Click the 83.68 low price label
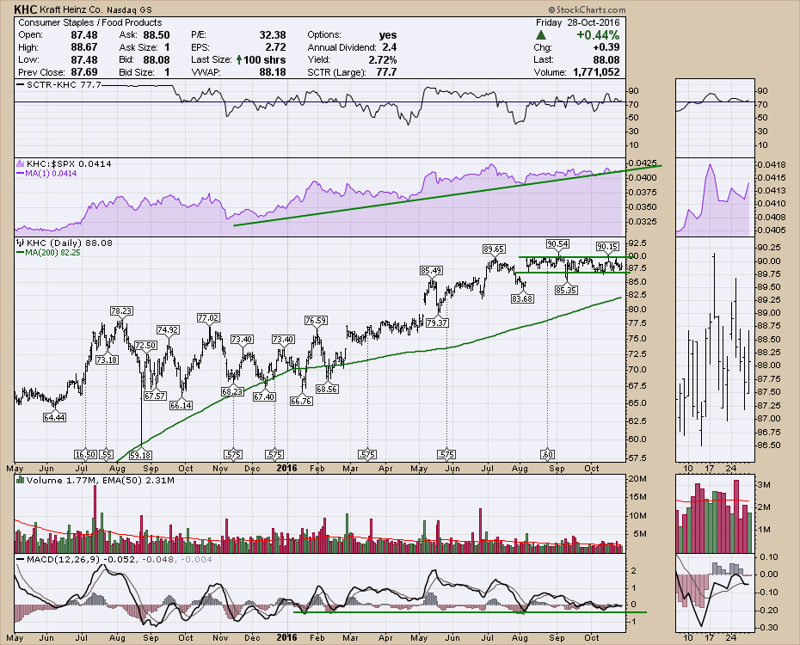Screen dimensions: 800x645 522,298
